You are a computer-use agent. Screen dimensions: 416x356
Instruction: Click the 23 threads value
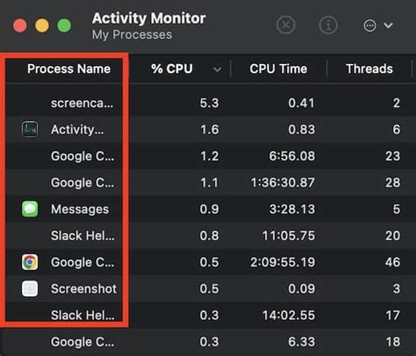click(392, 156)
